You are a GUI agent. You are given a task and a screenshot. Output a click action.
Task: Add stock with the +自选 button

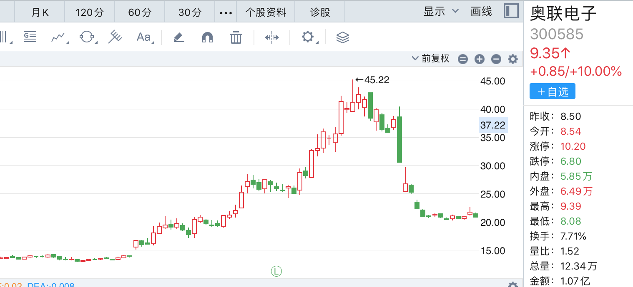pos(553,92)
